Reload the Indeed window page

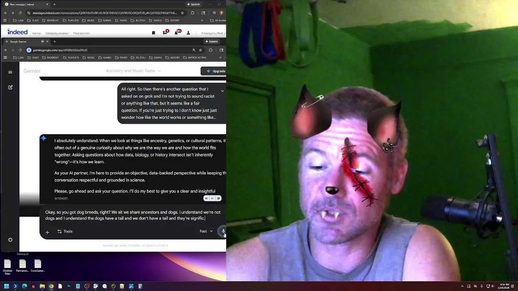click(20, 13)
